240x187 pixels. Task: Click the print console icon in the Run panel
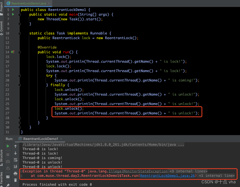(16, 173)
